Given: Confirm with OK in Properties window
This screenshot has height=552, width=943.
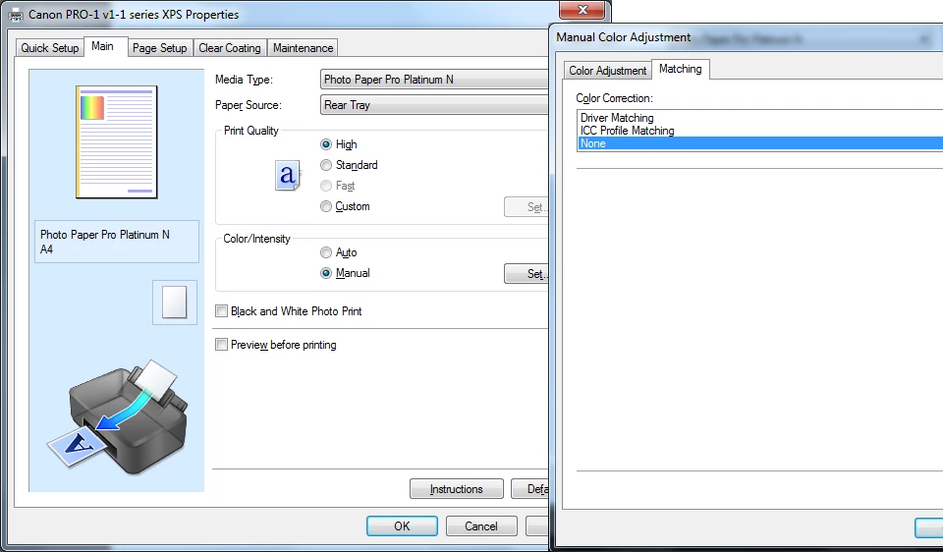Looking at the screenshot, I should tap(402, 526).
